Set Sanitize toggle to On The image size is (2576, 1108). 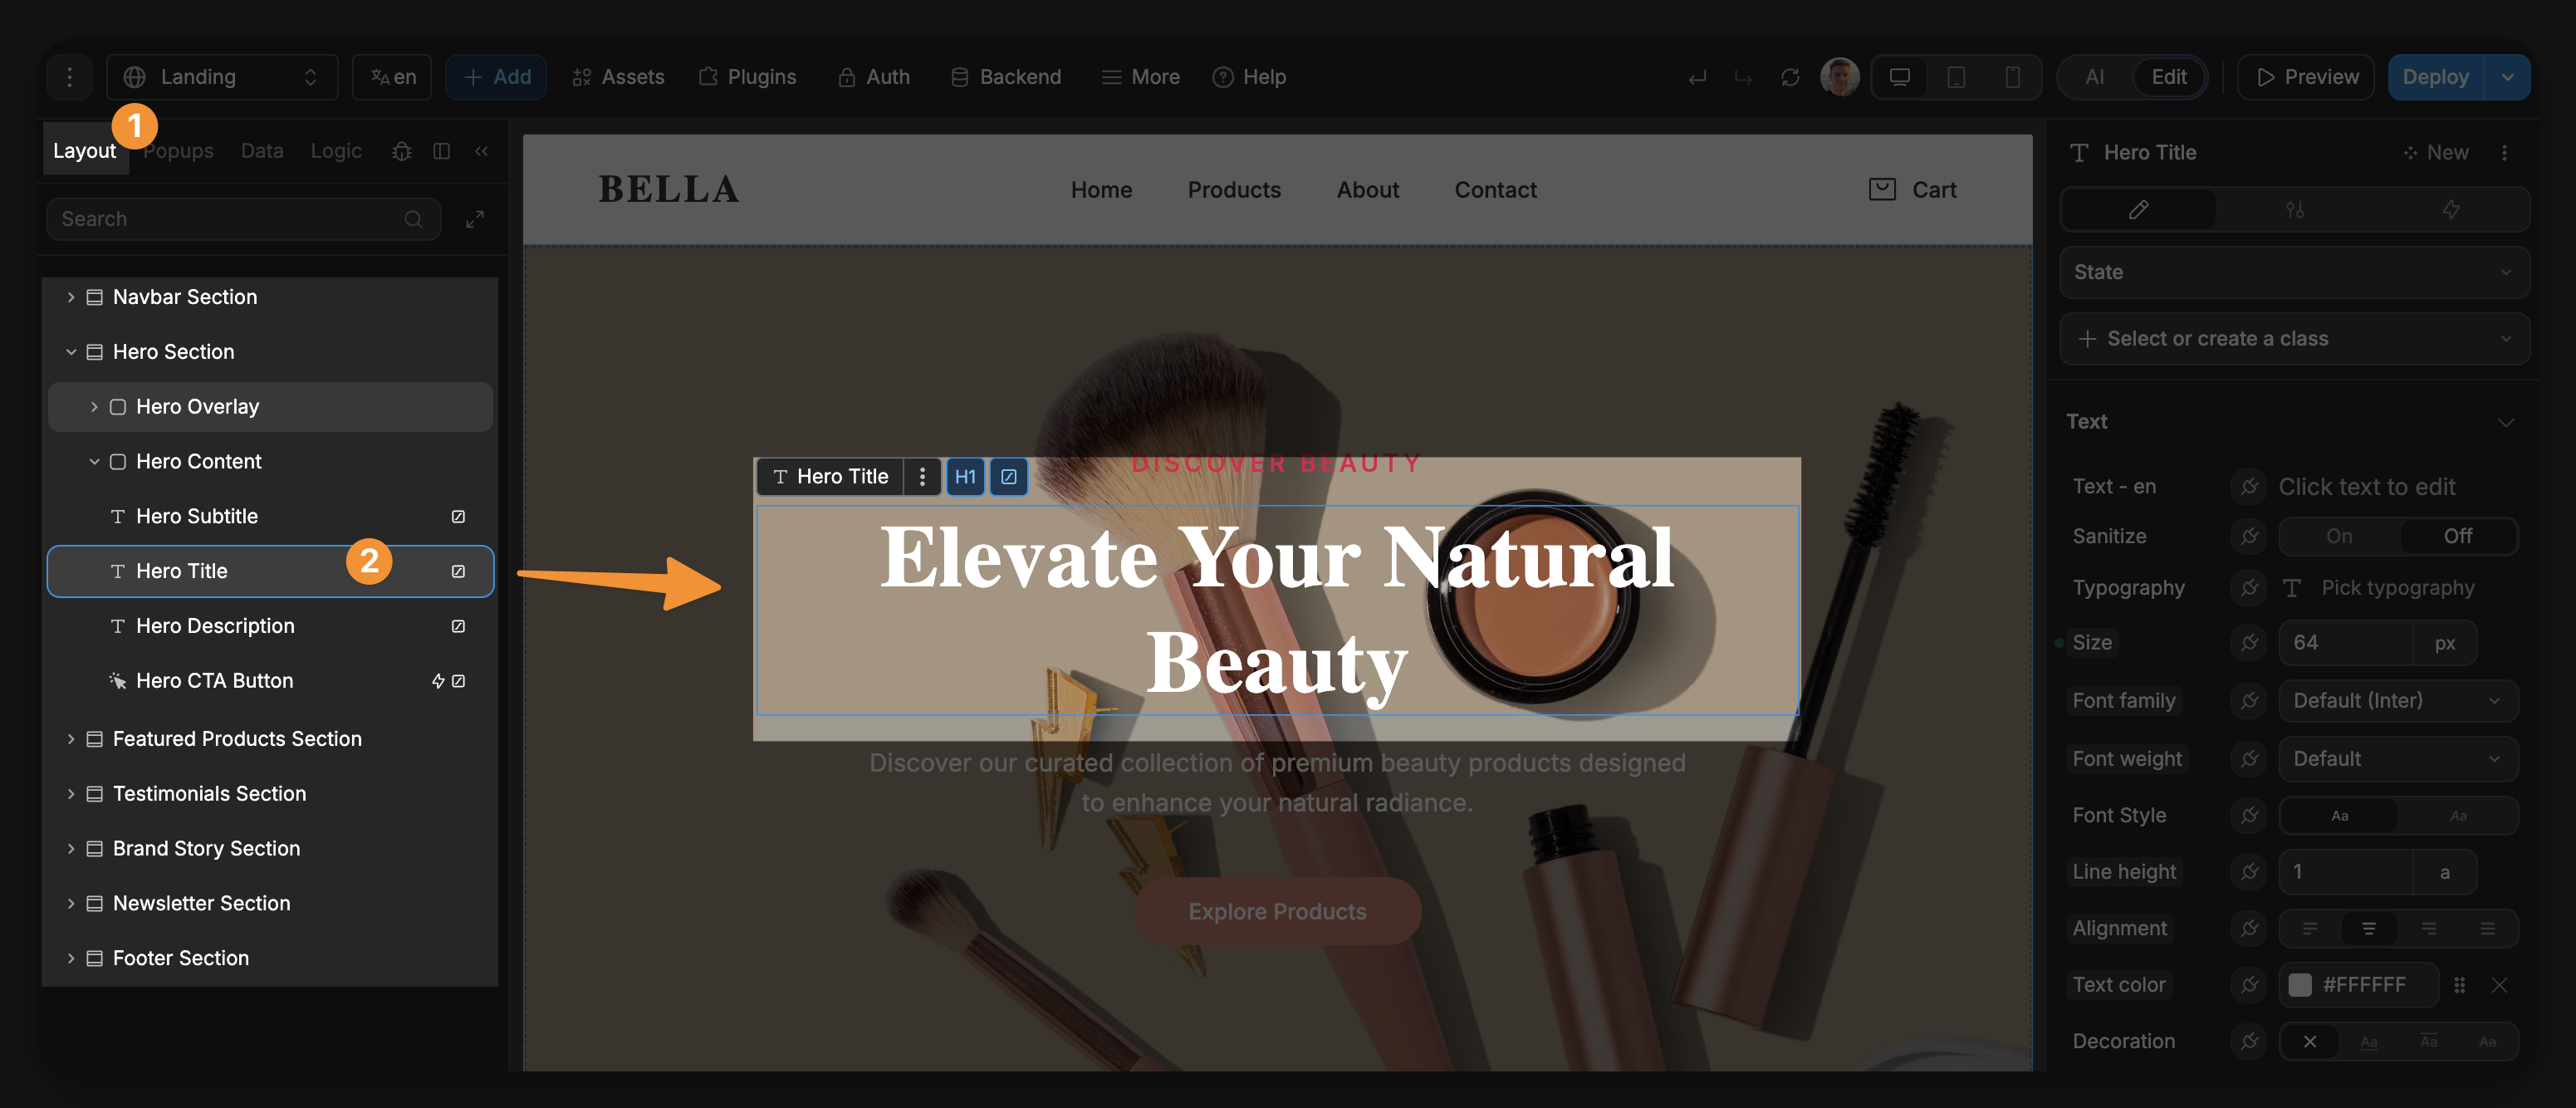click(x=2338, y=536)
